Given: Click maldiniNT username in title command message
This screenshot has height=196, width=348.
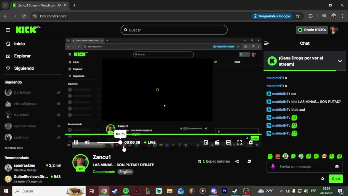Looking at the screenshot, I should 280,102.
